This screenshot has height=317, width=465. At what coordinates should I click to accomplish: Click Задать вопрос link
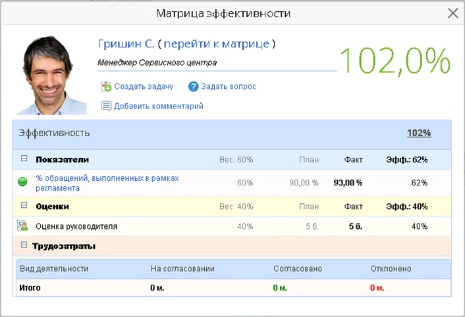tap(229, 86)
